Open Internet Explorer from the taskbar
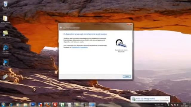The image size is (191, 107). (10, 105)
